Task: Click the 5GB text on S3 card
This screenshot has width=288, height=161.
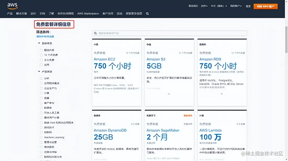Action: point(154,66)
